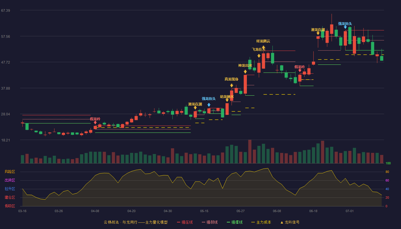
Task: Click the 07-01 date label
Action: [350, 211]
